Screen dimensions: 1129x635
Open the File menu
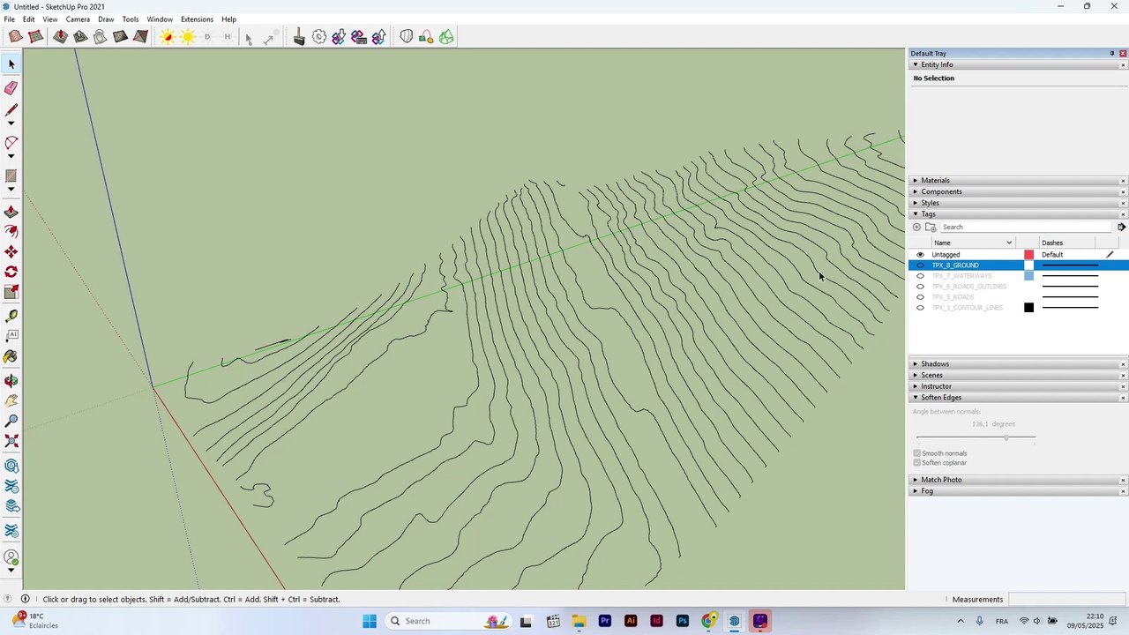click(9, 19)
